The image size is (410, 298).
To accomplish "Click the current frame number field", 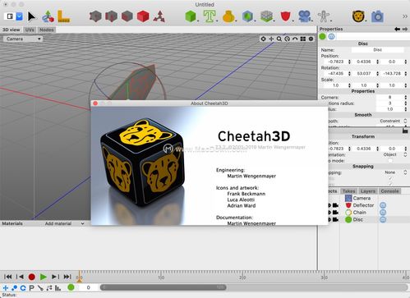I will (88, 287).
